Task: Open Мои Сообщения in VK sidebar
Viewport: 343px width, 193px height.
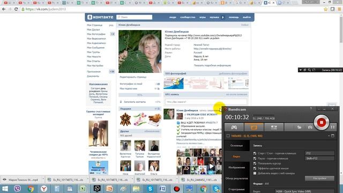Action: click(x=95, y=48)
